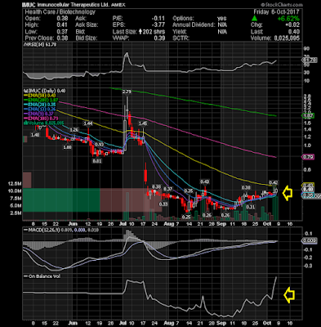Click the P/E value -0.11
The width and height of the screenshot is (321, 327).
click(x=158, y=19)
